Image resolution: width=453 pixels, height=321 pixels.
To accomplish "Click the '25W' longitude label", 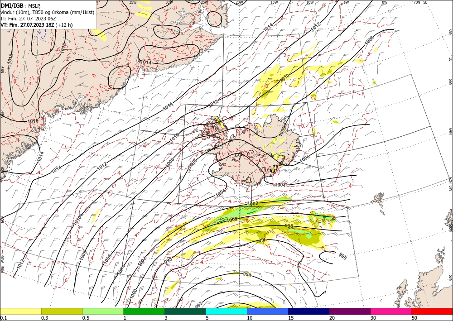I will point(204,2).
